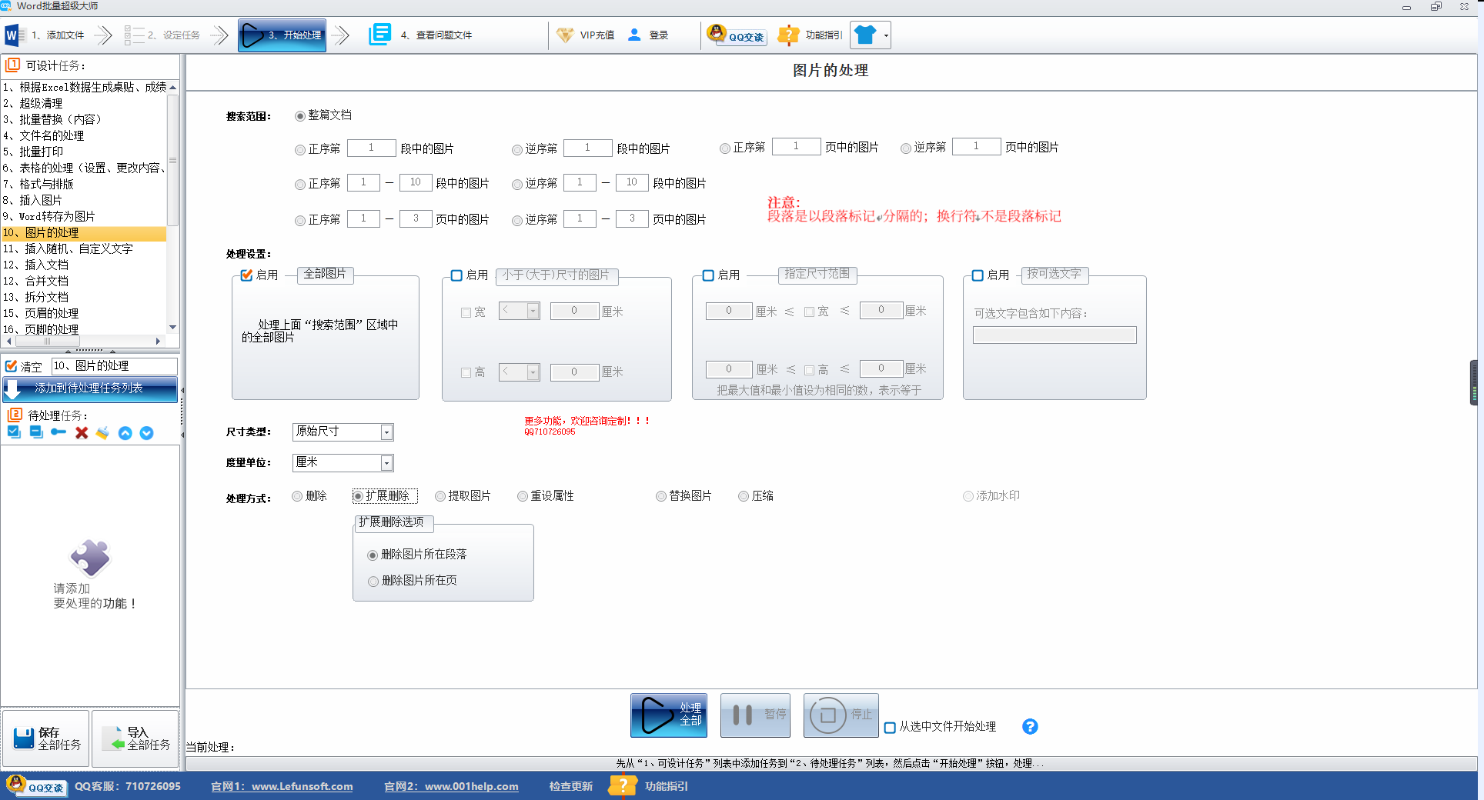
Task: Clear pending tasks with broom icon
Action: pos(102,433)
